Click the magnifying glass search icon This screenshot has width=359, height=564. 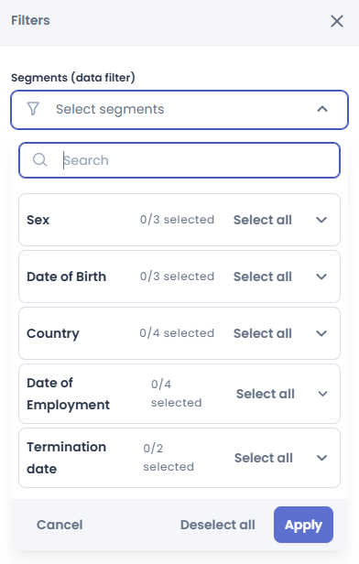[x=39, y=159]
